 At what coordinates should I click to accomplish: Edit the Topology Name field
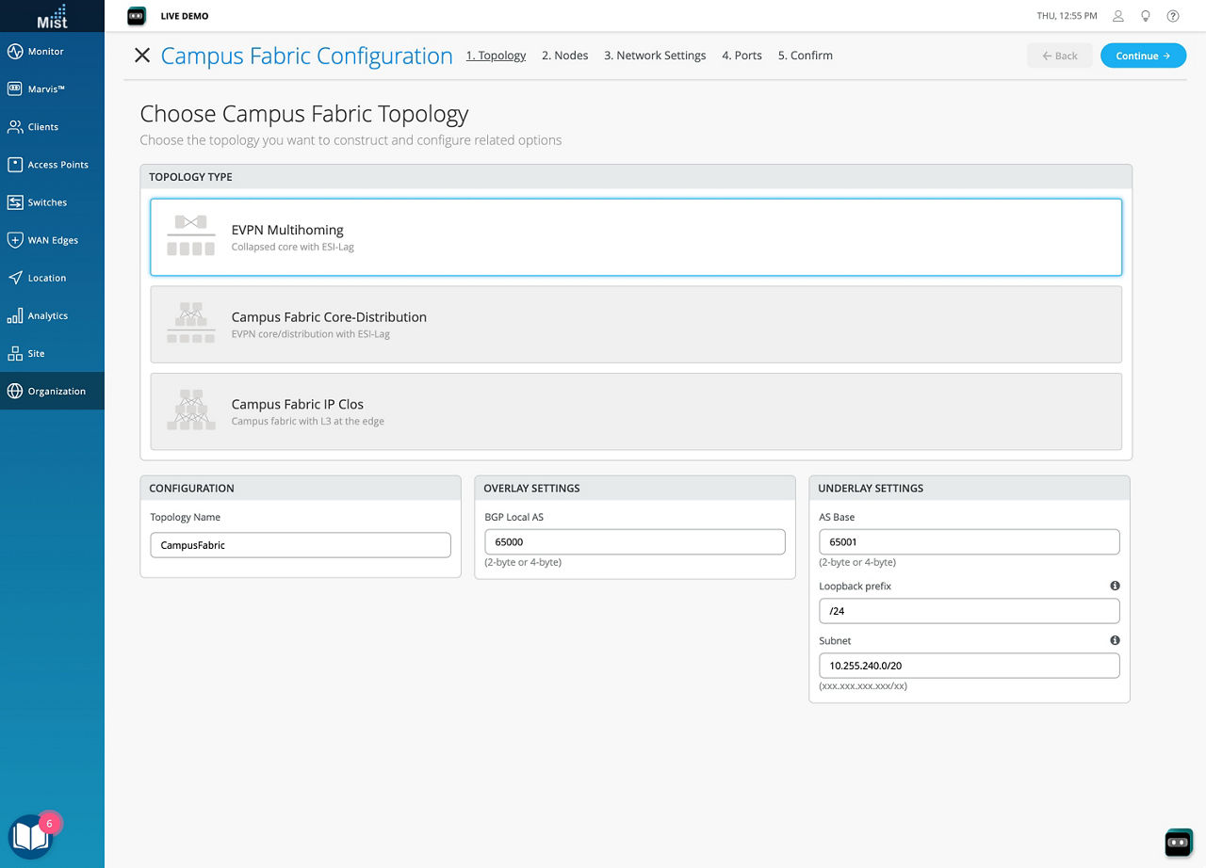coord(300,544)
